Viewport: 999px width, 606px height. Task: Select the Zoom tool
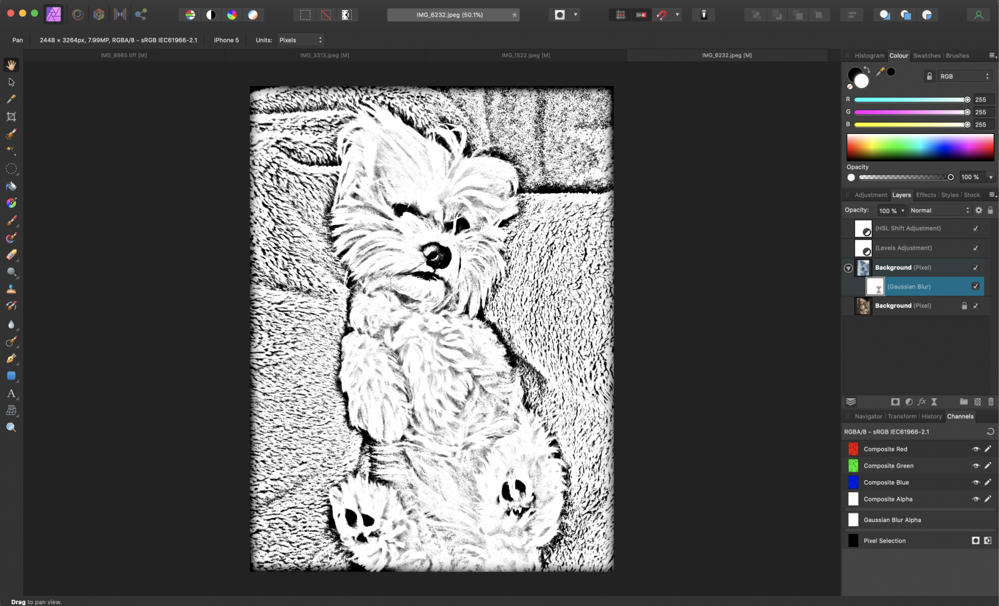[x=11, y=426]
